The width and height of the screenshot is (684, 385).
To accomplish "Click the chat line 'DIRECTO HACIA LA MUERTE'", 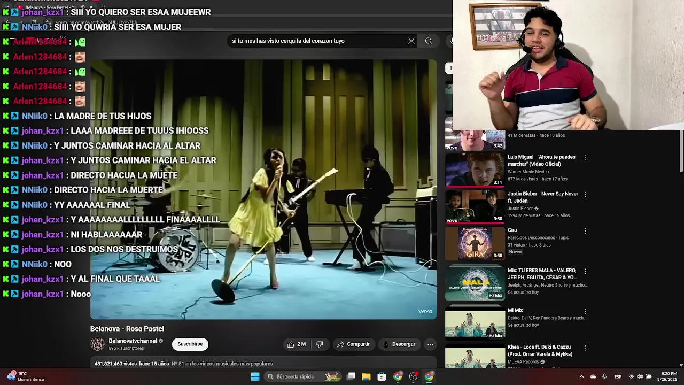I will tap(108, 190).
